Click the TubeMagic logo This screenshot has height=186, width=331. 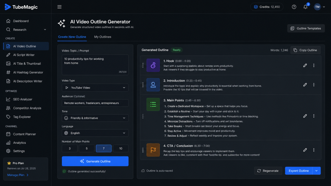coord(21,7)
